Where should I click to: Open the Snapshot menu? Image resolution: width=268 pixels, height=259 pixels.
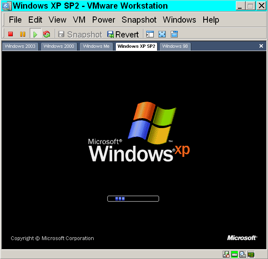point(139,20)
